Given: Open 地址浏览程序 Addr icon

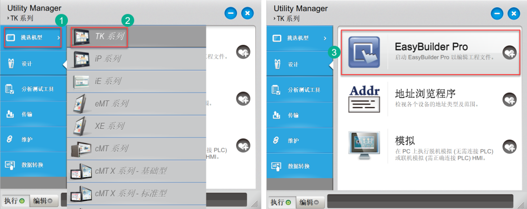Looking at the screenshot, I should click(x=365, y=99).
